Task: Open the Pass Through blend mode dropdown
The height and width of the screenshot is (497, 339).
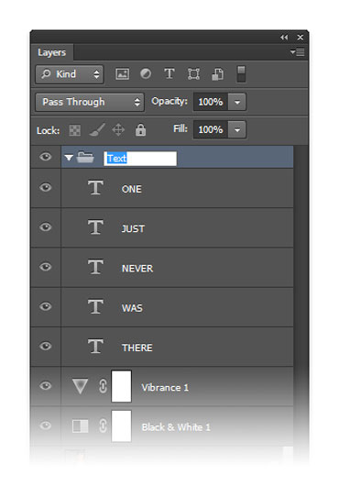Action: tap(90, 102)
